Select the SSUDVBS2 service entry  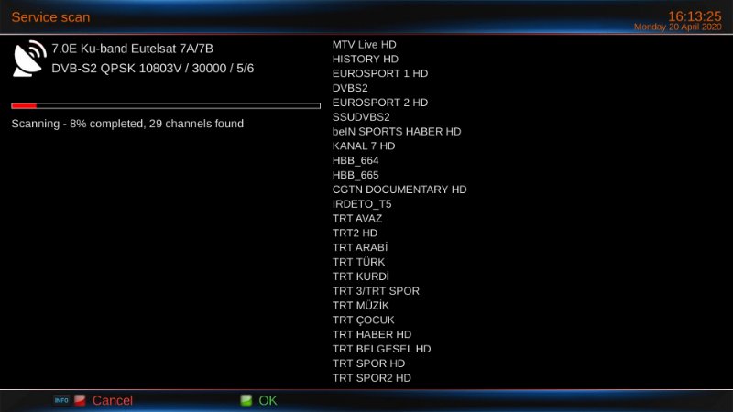point(361,117)
